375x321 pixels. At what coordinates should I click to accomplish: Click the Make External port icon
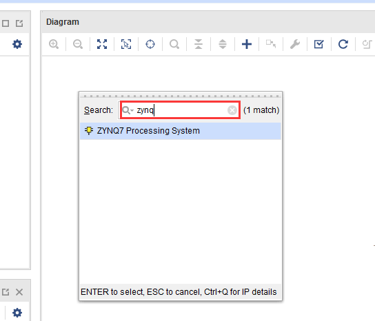pos(271,44)
